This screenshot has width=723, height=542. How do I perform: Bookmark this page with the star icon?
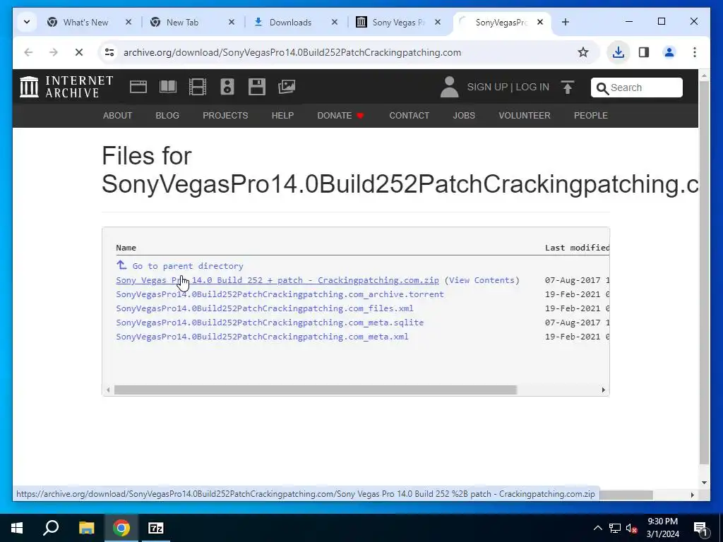click(x=582, y=52)
